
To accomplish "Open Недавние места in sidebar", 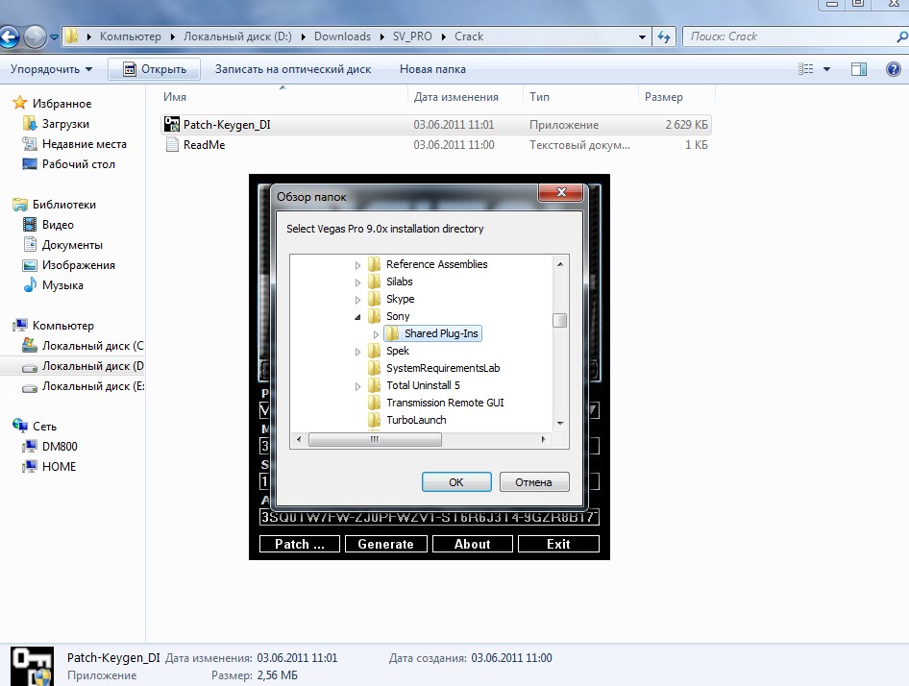I will [x=84, y=144].
